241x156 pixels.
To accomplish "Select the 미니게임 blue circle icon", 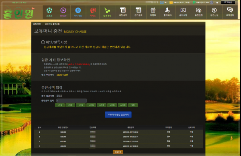I will tap(78, 10).
